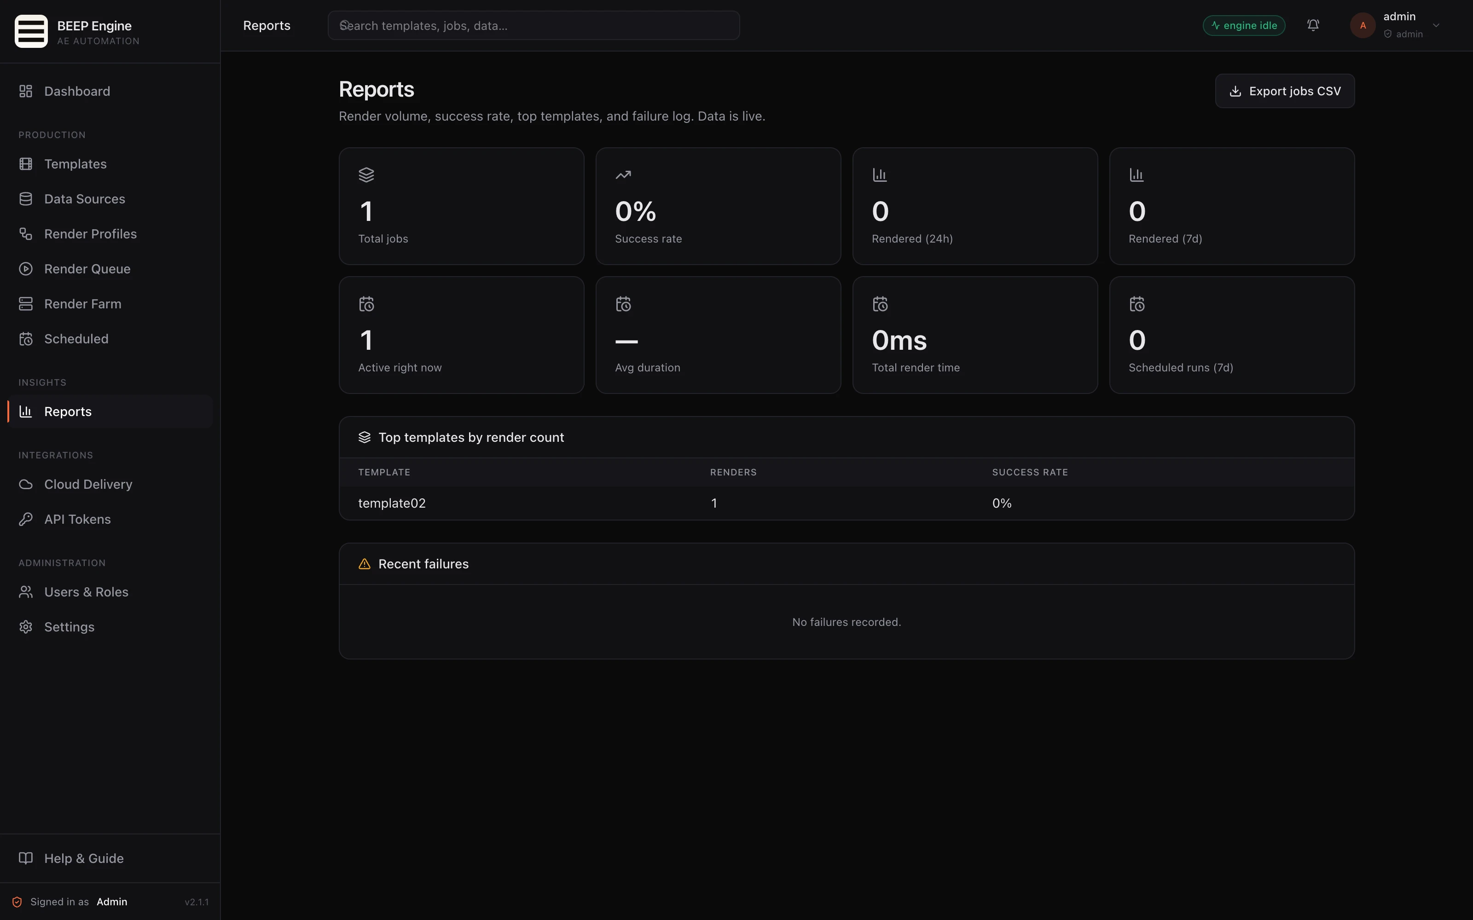Open the Render Queue page
Viewport: 1473px width, 920px height.
[x=110, y=269]
